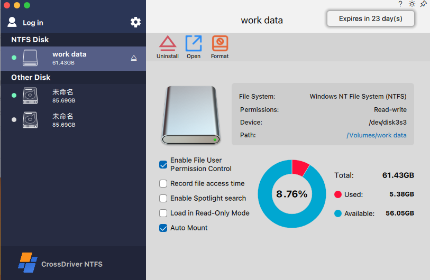Select work data disk in sidebar
The width and height of the screenshot is (430, 280).
(x=69, y=58)
